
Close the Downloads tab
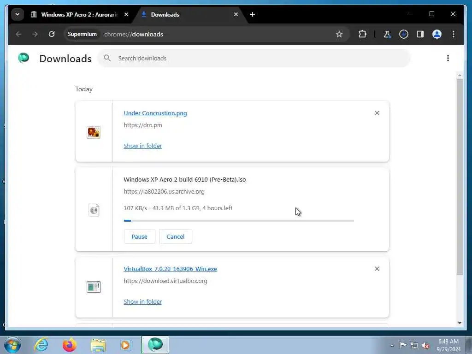pos(236,14)
